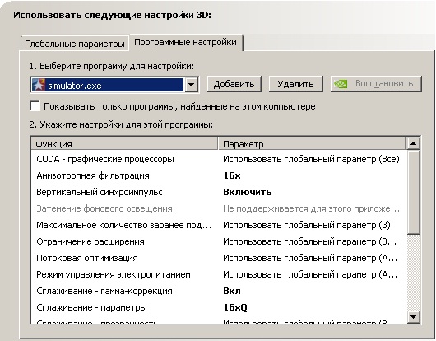
Task: Select the 'Анизотропная фильтрация' row
Action: (x=218, y=175)
